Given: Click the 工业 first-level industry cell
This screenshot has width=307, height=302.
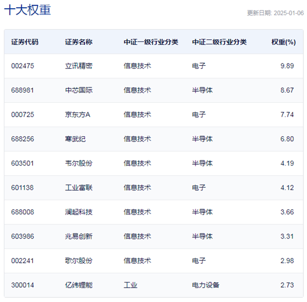Looking at the screenshot, I should (x=130, y=285).
